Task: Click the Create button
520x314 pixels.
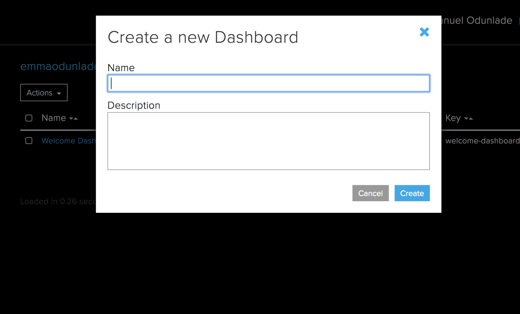Action: point(412,193)
